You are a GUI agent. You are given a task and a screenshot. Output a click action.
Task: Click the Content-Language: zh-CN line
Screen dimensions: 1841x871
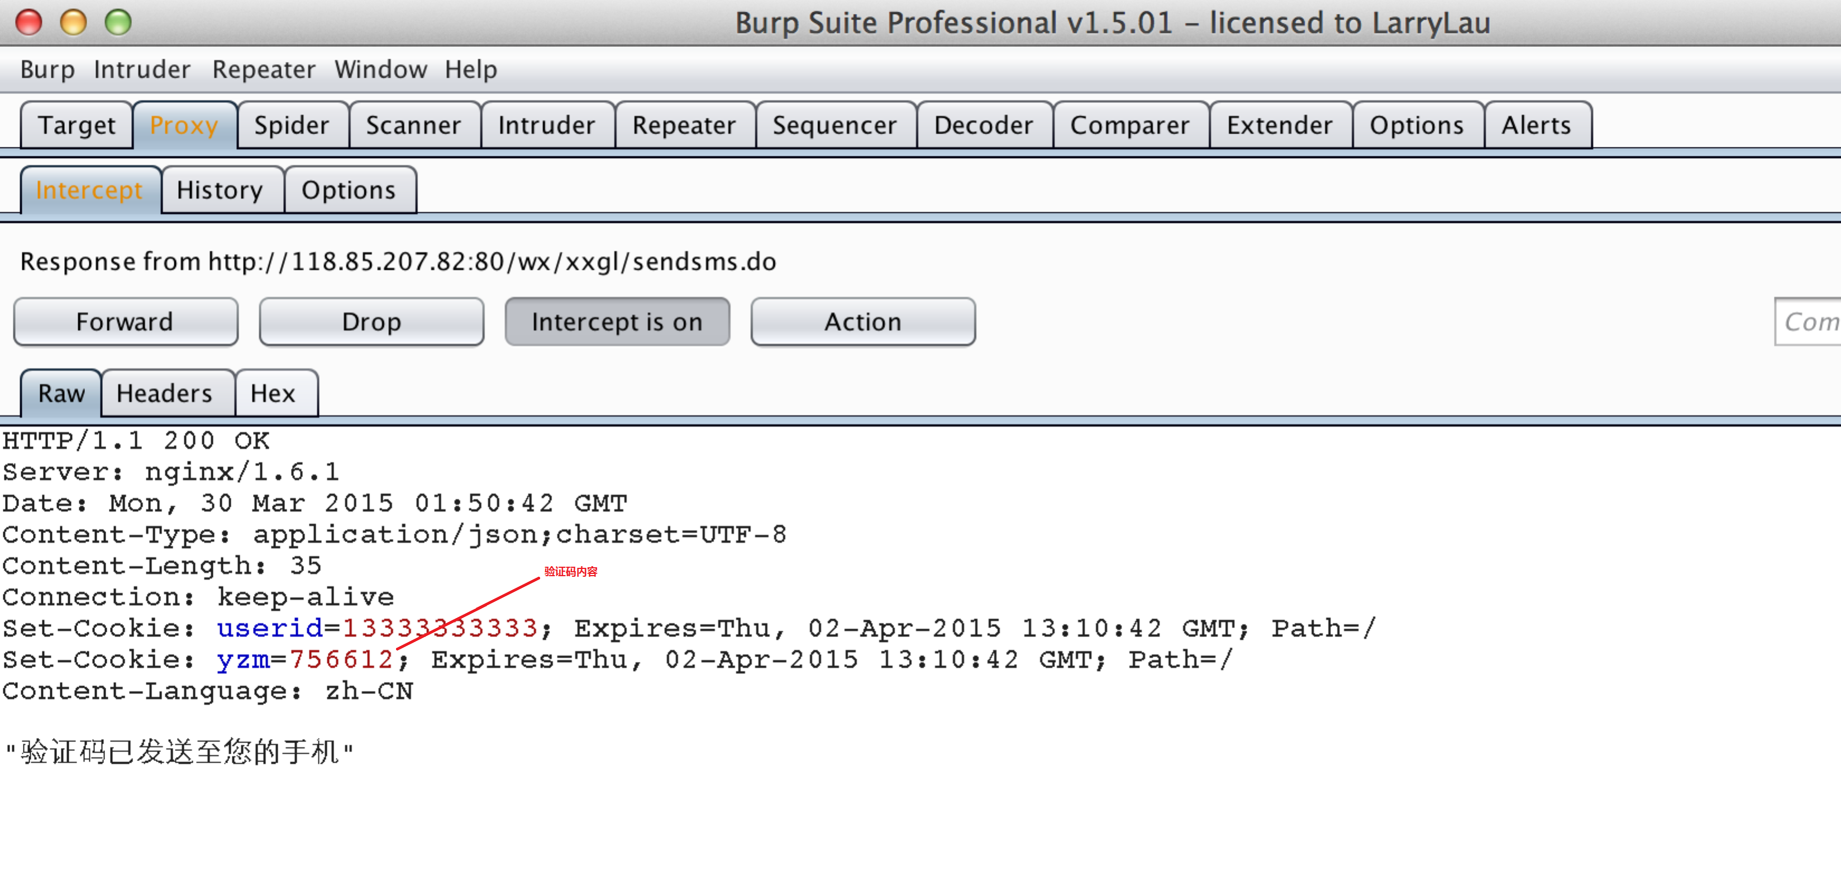click(x=208, y=692)
